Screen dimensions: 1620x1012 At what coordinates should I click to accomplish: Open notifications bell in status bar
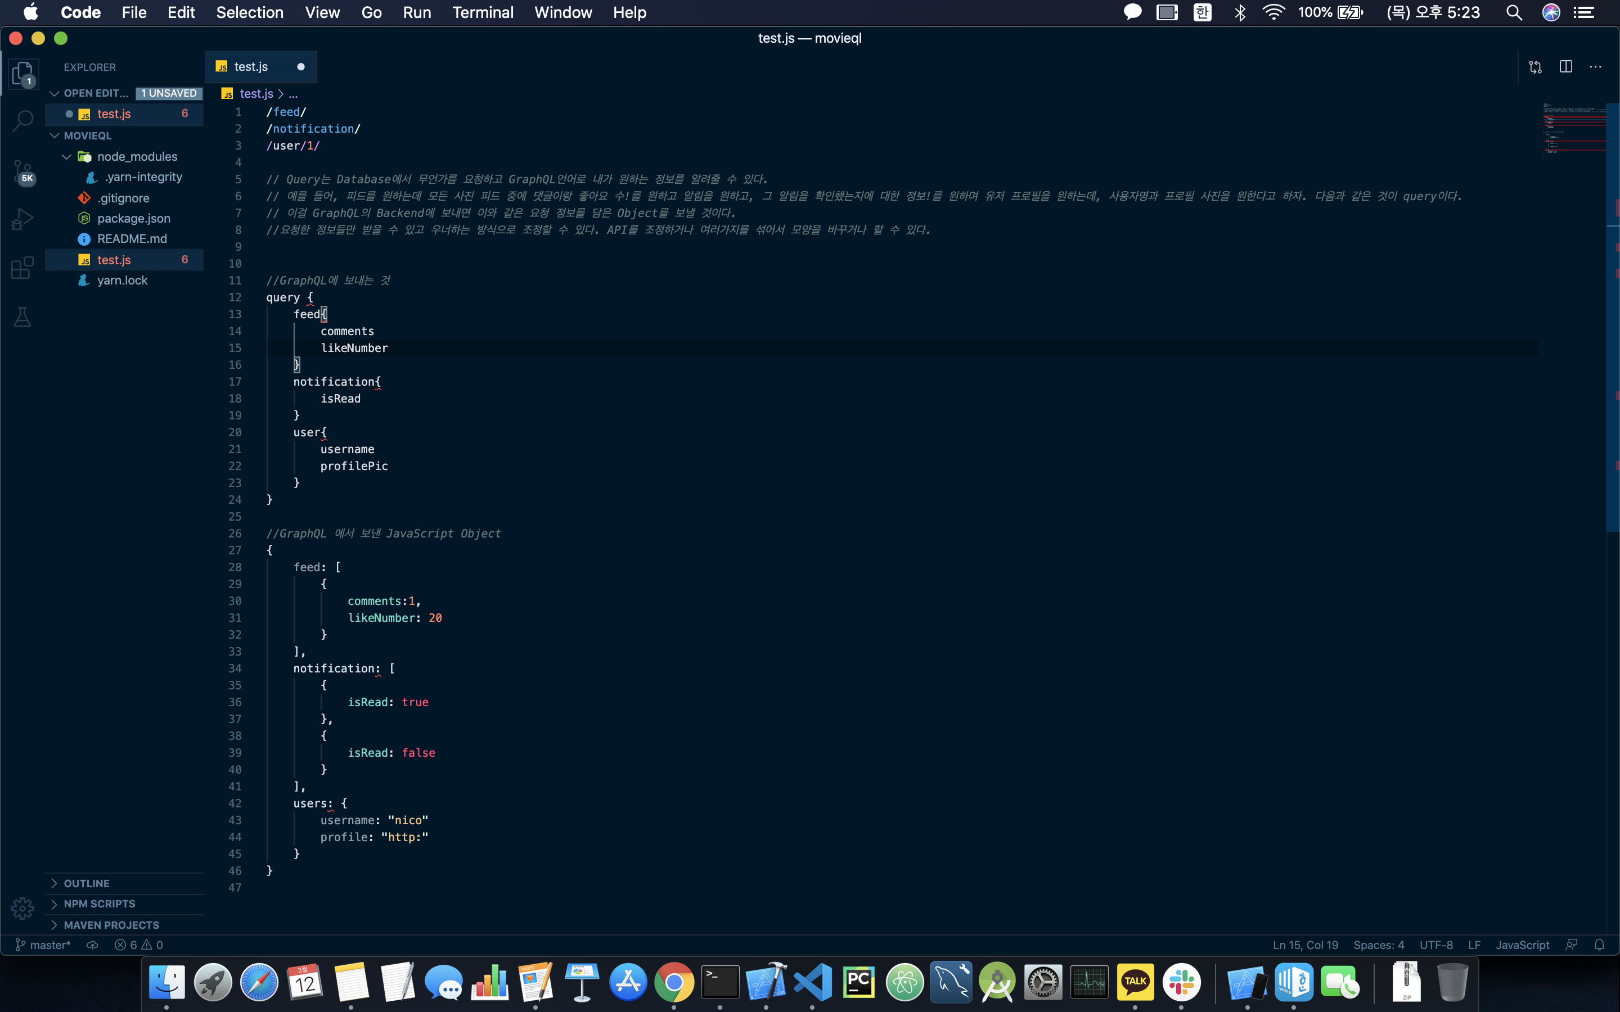1599,945
